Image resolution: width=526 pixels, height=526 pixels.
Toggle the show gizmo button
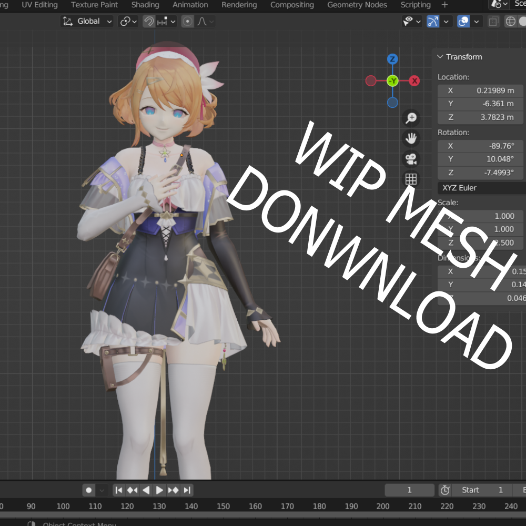click(x=433, y=22)
